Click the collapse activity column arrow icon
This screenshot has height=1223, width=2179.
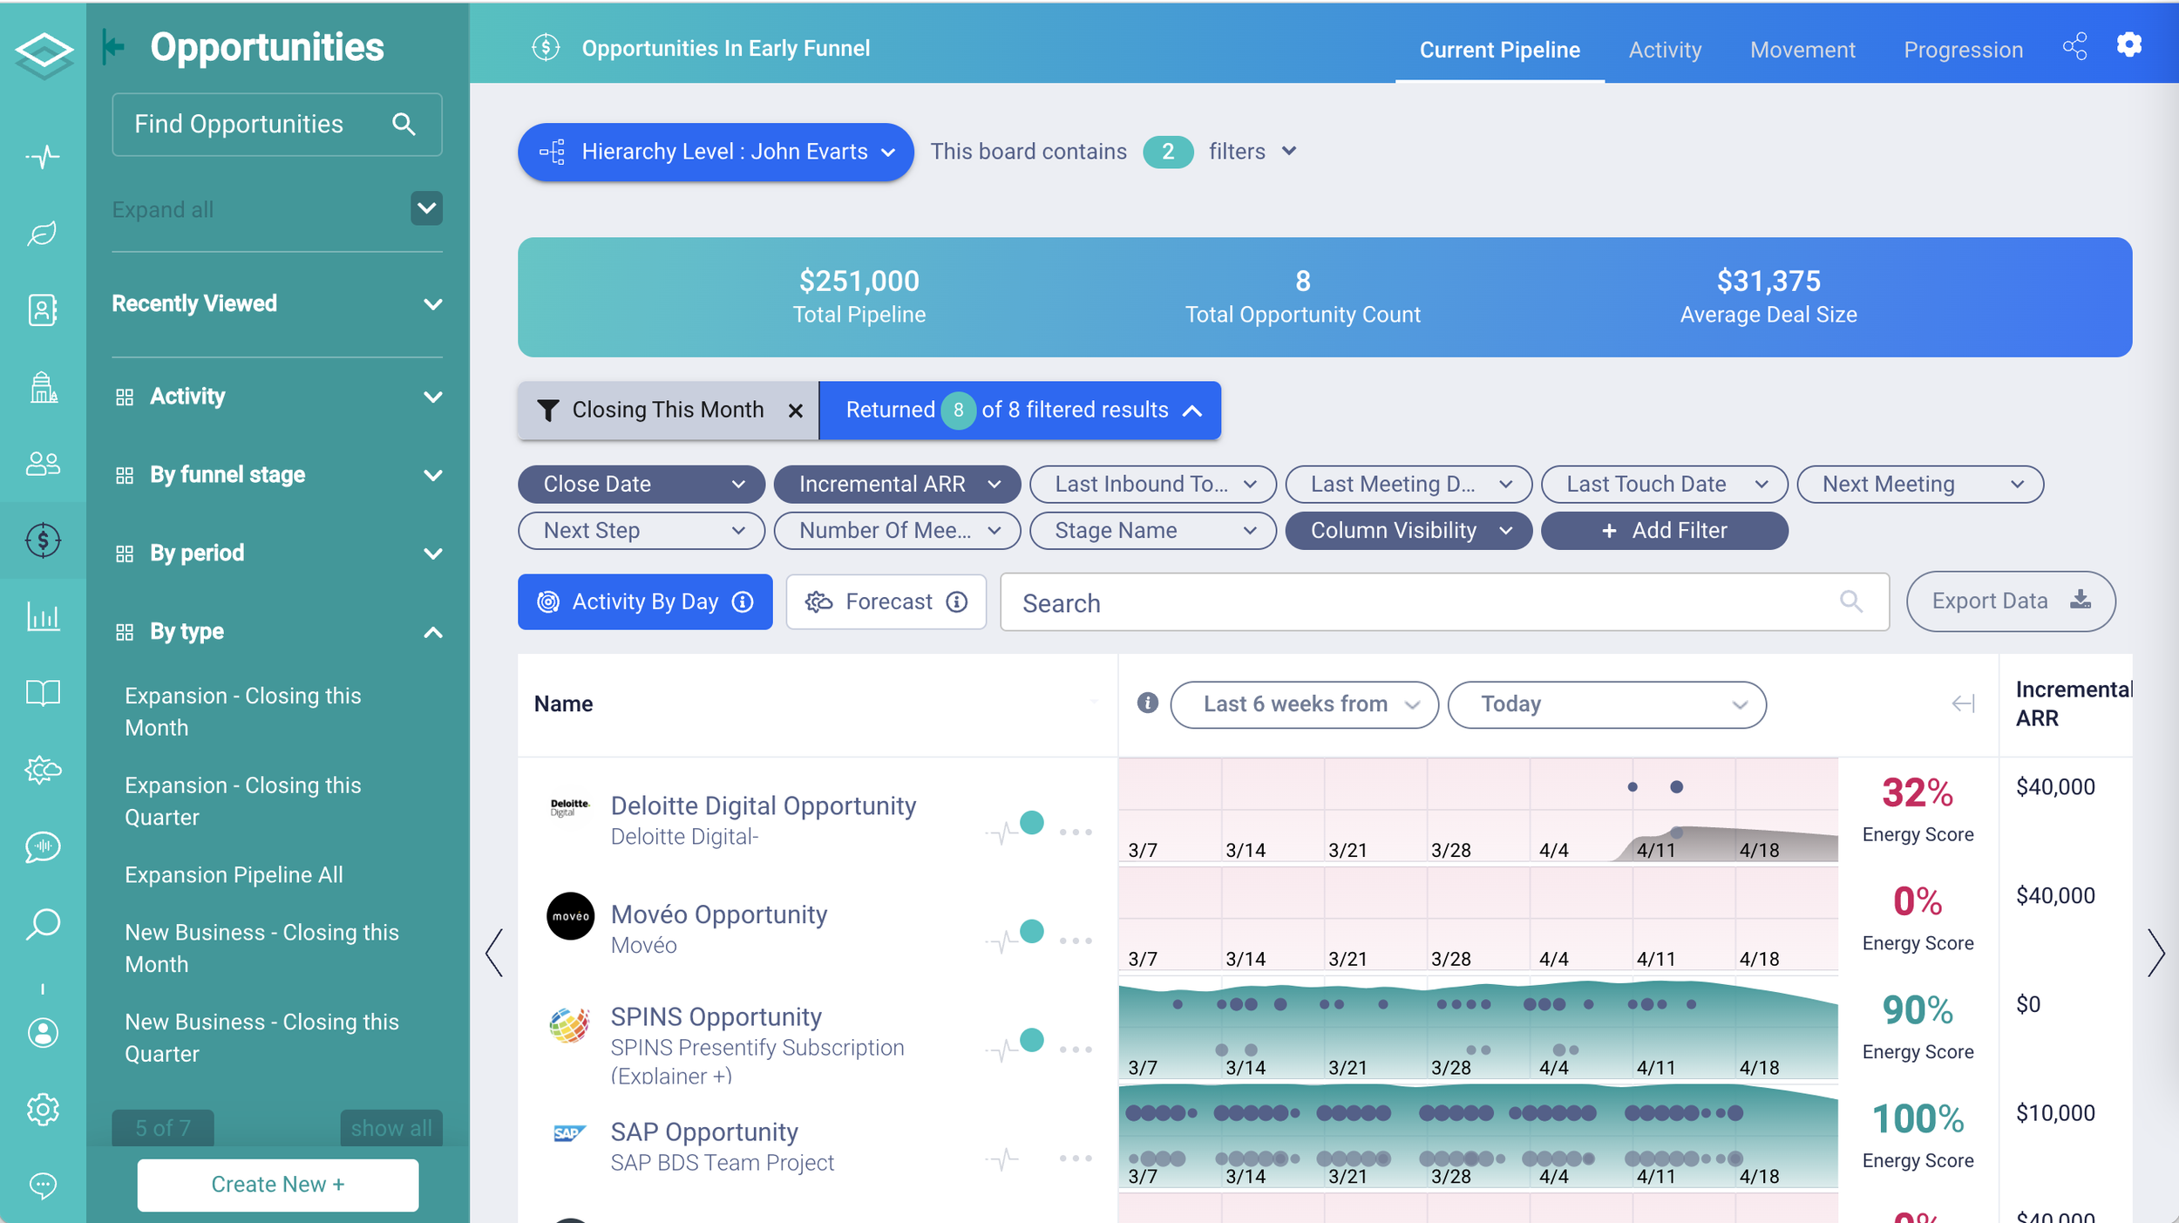1963,703
